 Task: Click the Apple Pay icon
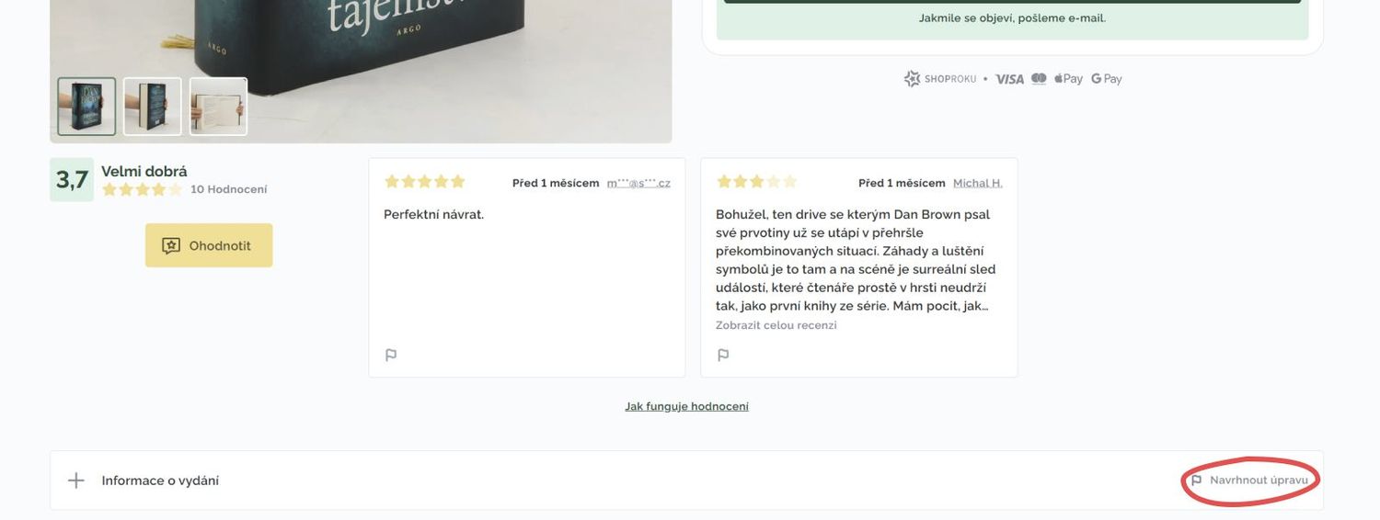click(1068, 79)
